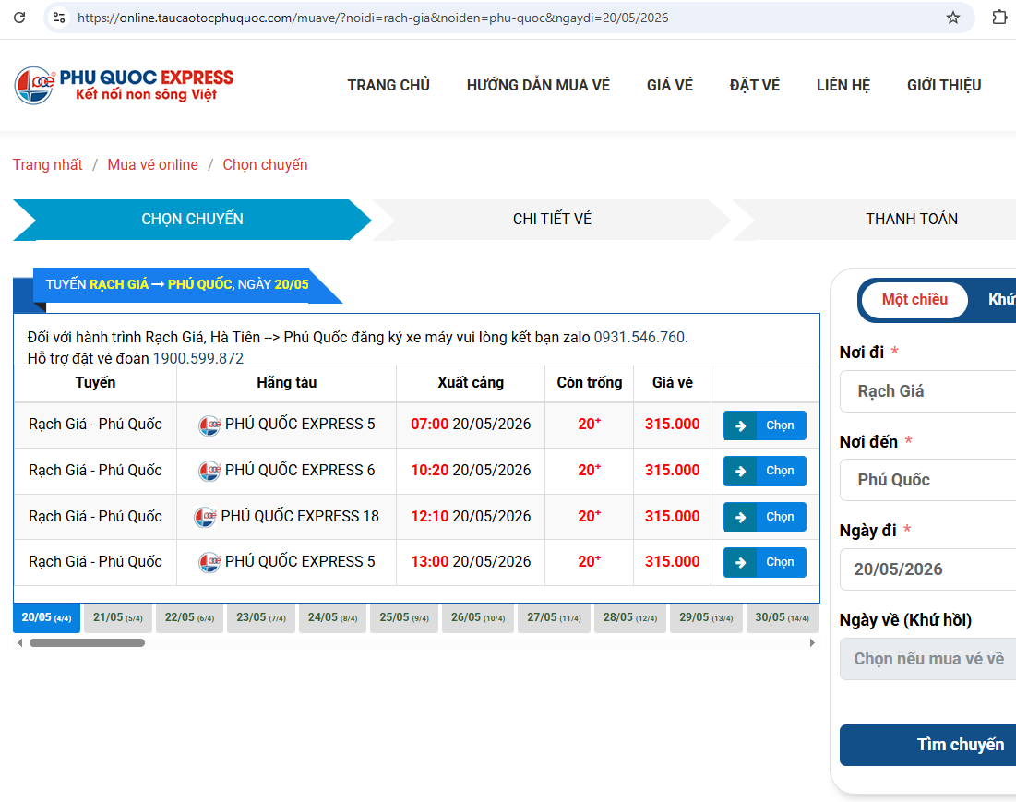
Task: Click group support number 1900.599.872
Action: (198, 358)
